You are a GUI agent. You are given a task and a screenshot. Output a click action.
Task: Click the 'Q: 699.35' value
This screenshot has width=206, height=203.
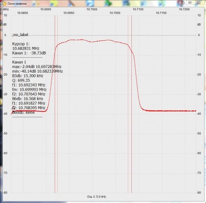click(x=21, y=80)
